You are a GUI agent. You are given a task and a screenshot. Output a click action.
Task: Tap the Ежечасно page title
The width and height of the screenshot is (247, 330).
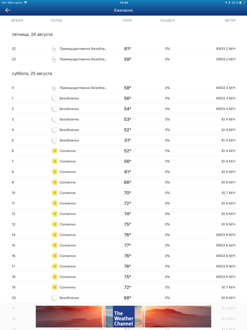point(123,10)
